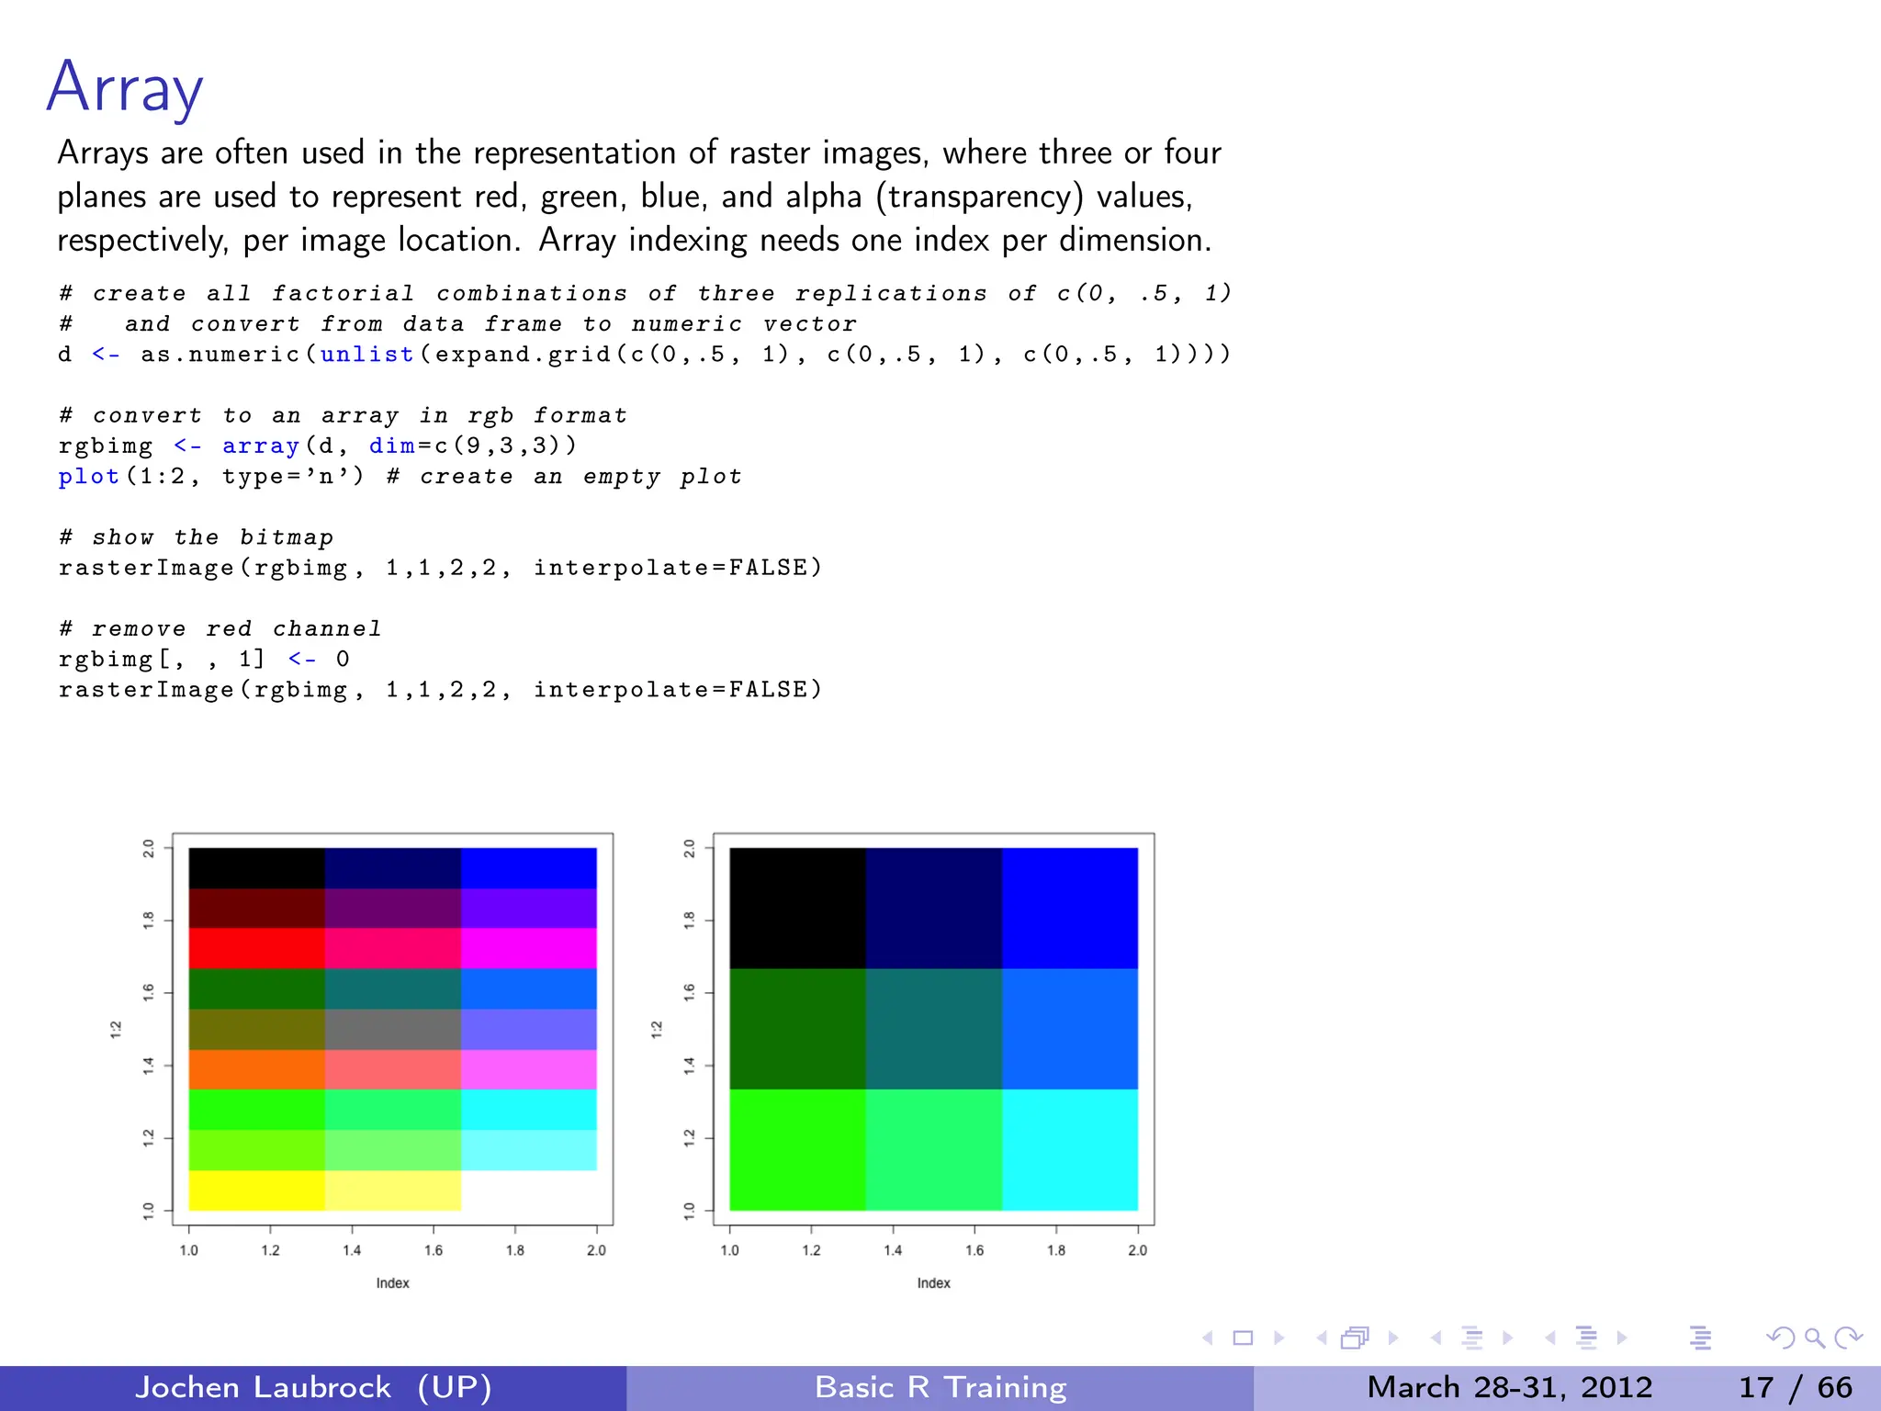Click the previous slide arrow in navigation bar
The image size is (1881, 1411).
pos(1208,1338)
